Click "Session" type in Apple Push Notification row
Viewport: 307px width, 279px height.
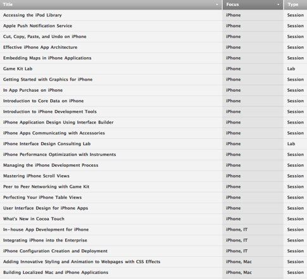296,26
